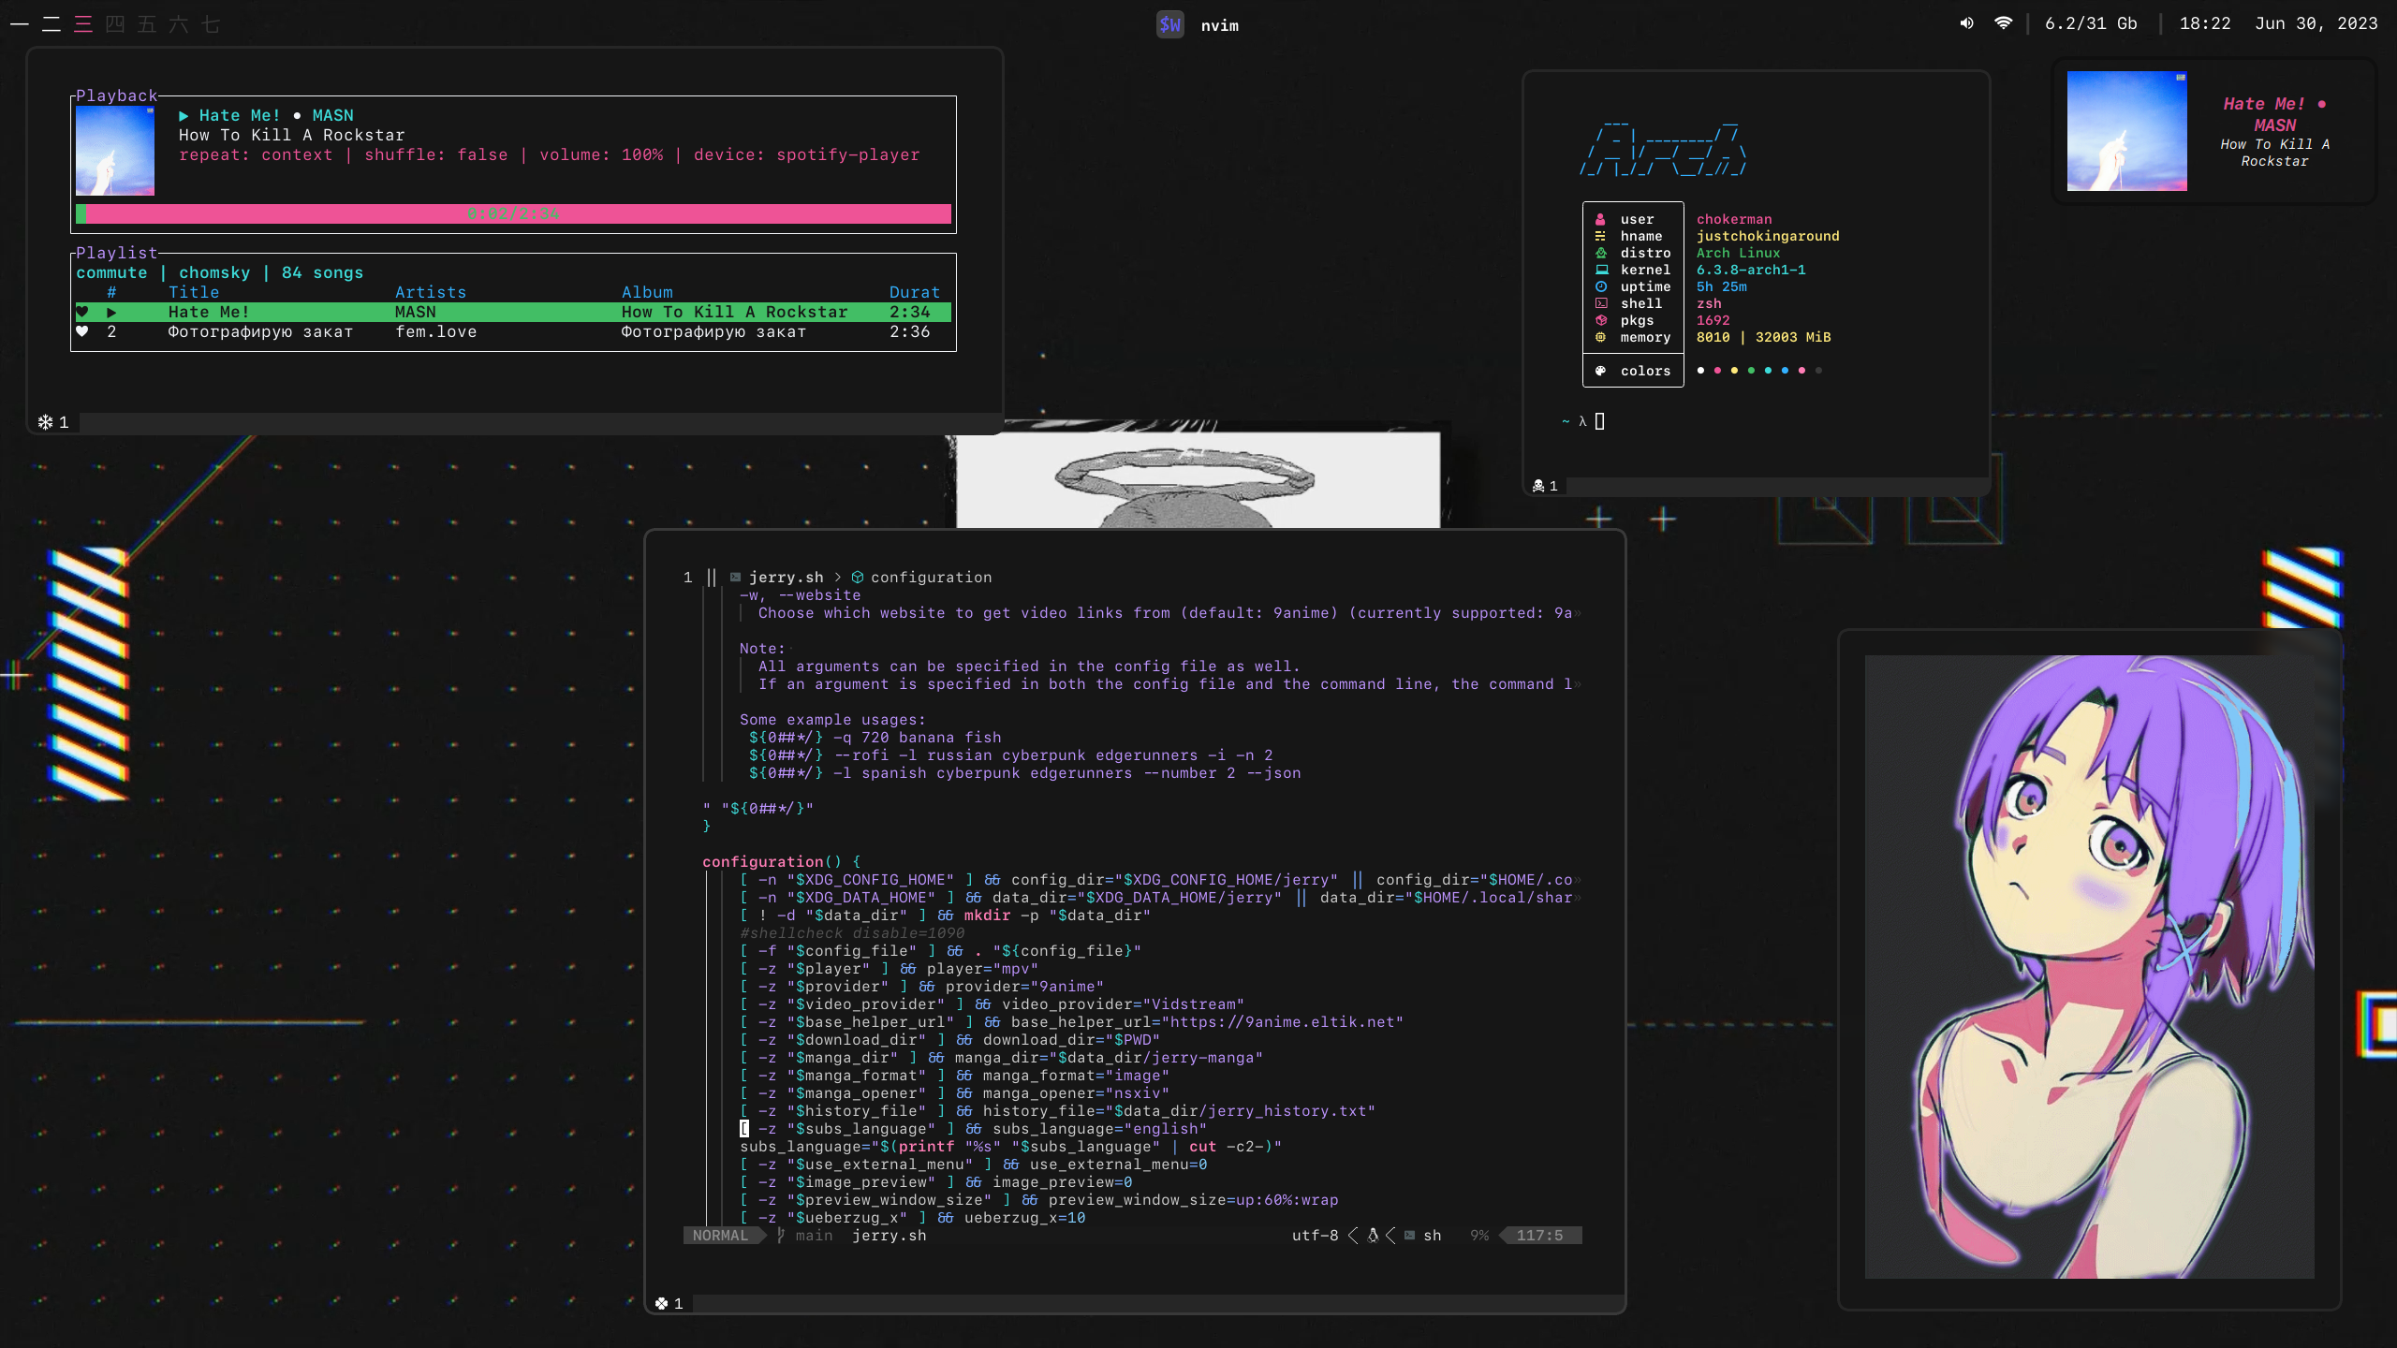Select the track Hate Me! in the playlist

(x=208, y=311)
